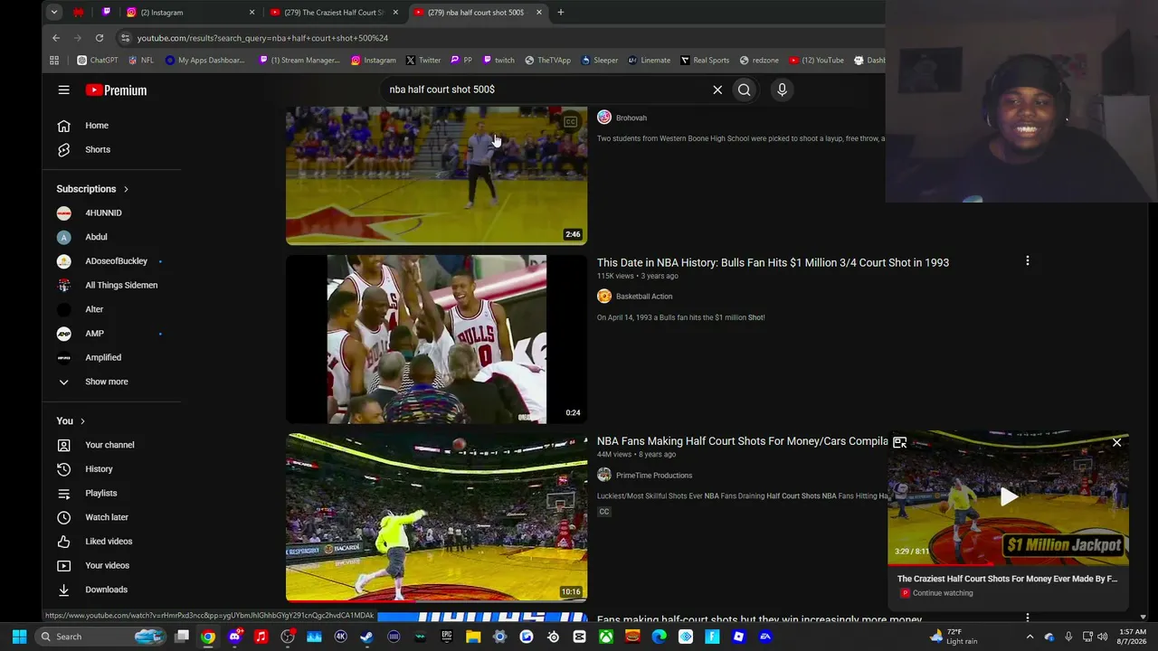
Task: Open the Bulls Fan $1 Million video title
Action: point(773,262)
